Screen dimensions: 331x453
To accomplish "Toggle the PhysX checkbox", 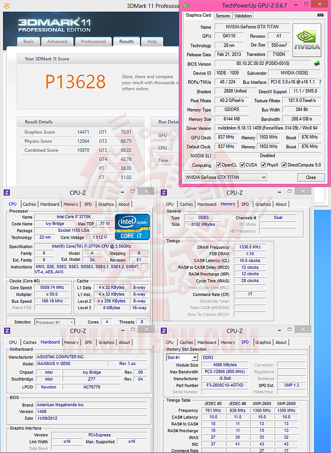I will tap(263, 165).
